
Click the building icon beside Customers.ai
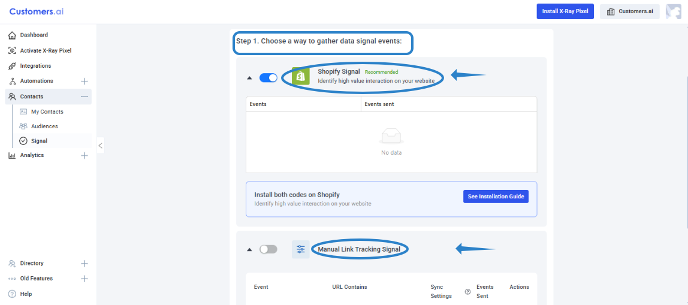(x=610, y=12)
